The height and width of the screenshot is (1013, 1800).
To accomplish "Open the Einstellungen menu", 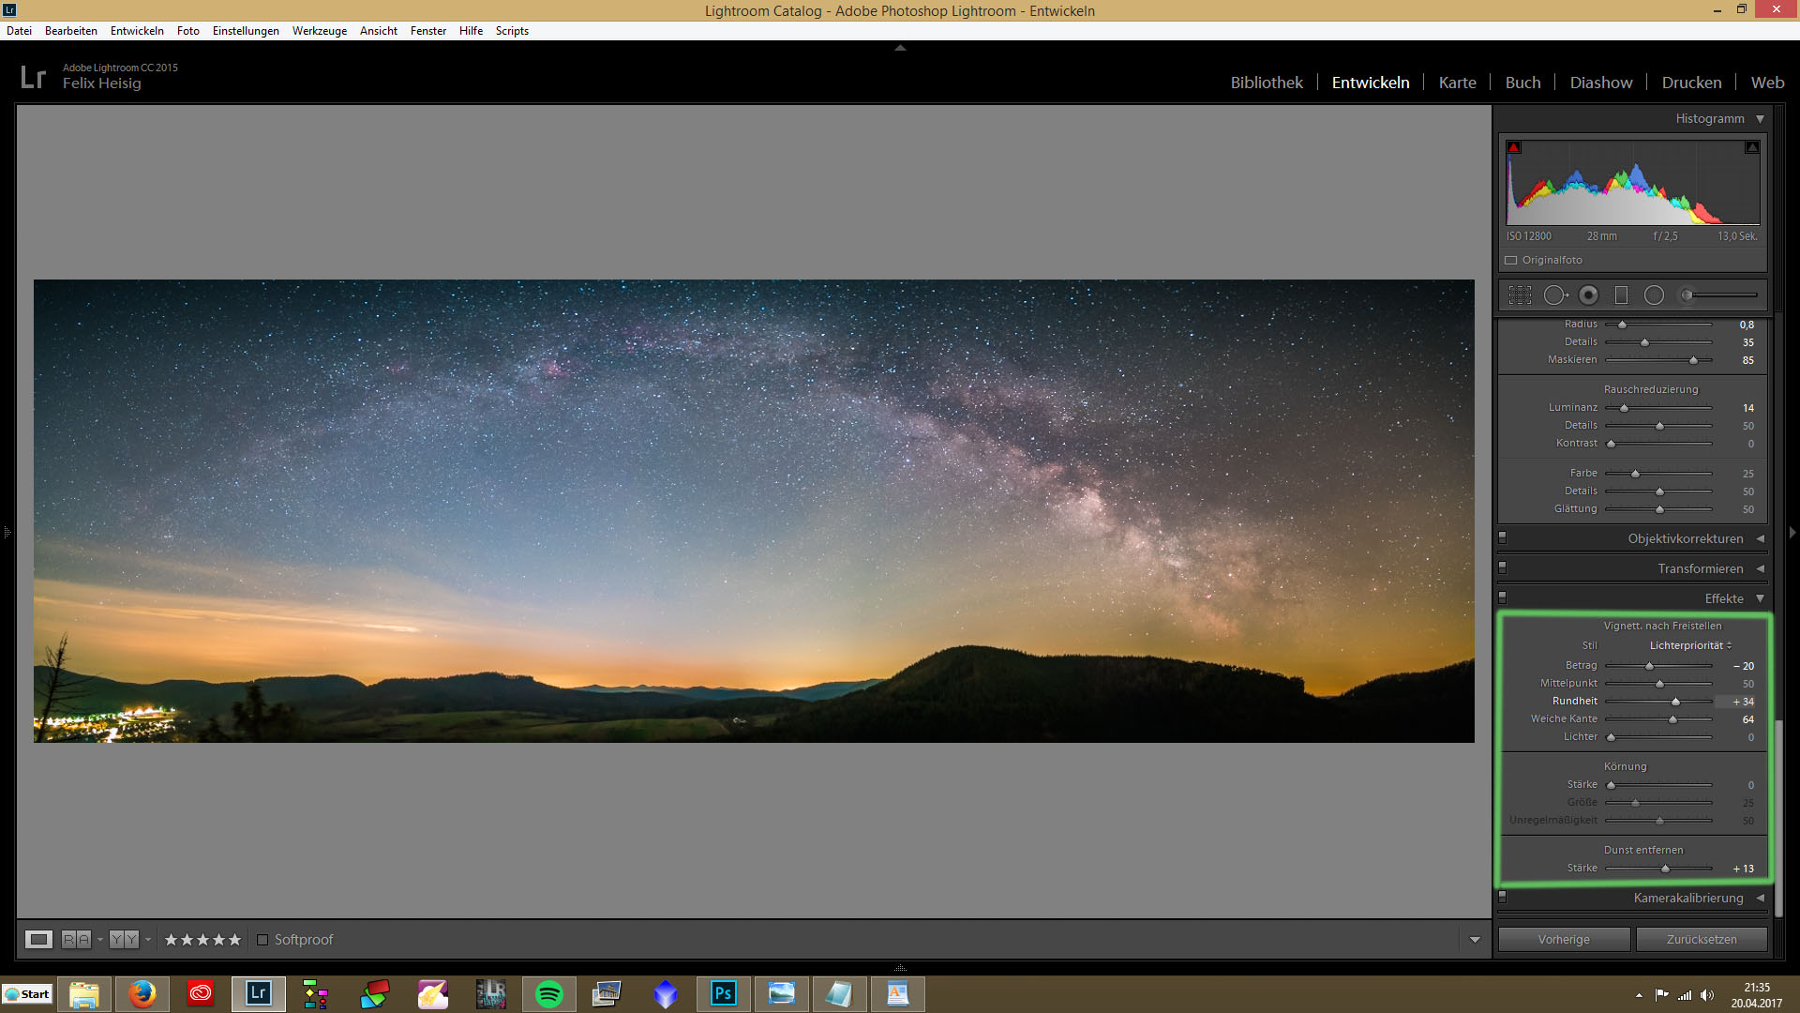I will pyautogui.click(x=246, y=31).
